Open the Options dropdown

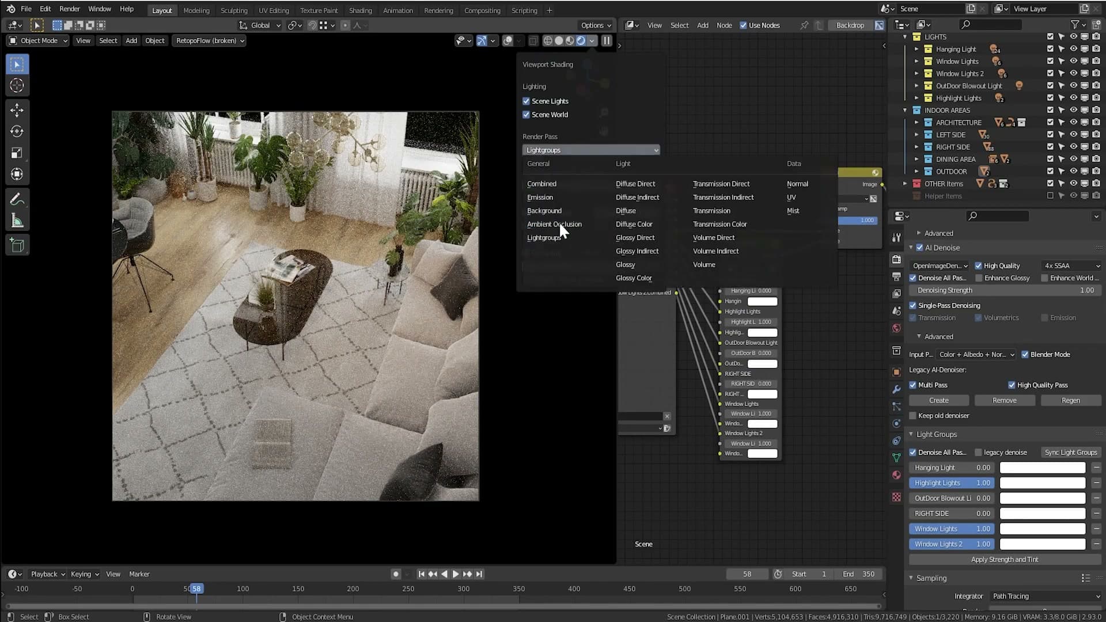click(x=596, y=25)
